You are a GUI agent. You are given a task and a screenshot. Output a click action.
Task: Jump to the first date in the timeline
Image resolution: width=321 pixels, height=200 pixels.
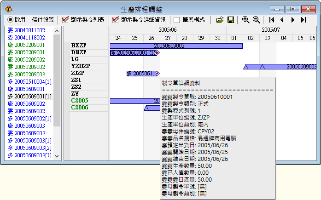(x=272, y=20)
